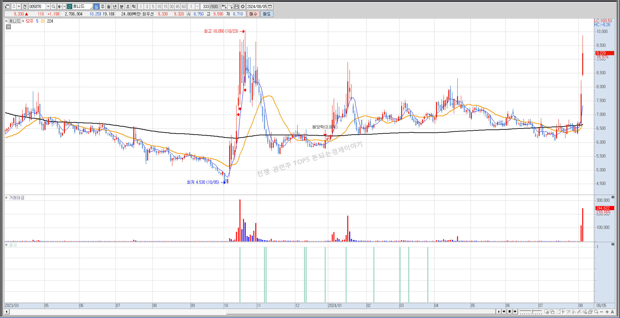Click the 매수 buy button
Viewport: 620px width, 318px height.
coord(253,14)
